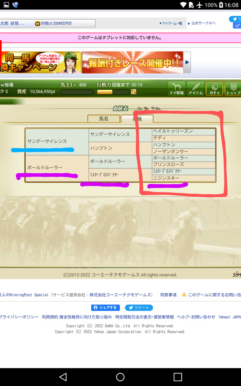The width and height of the screenshot is (241, 386).
Task: Open the 太郎 妖怪... game tab
Action: [x=16, y=23]
